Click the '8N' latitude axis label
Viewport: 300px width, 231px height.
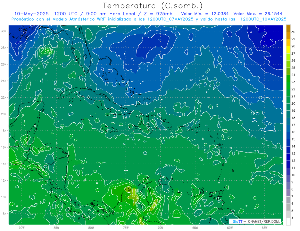pos(5,214)
